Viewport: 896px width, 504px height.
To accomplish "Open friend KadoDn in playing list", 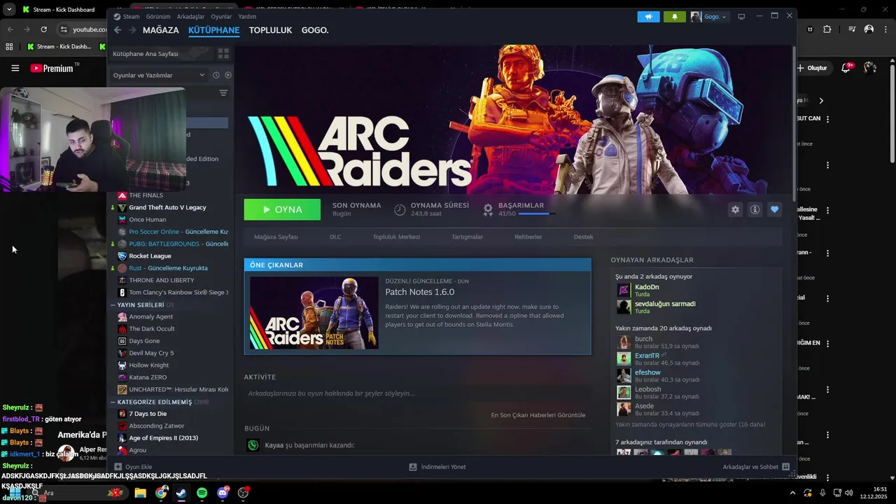I will [647, 287].
